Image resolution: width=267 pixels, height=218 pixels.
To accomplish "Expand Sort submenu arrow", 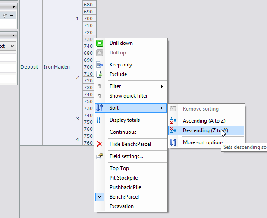I will (162, 108).
